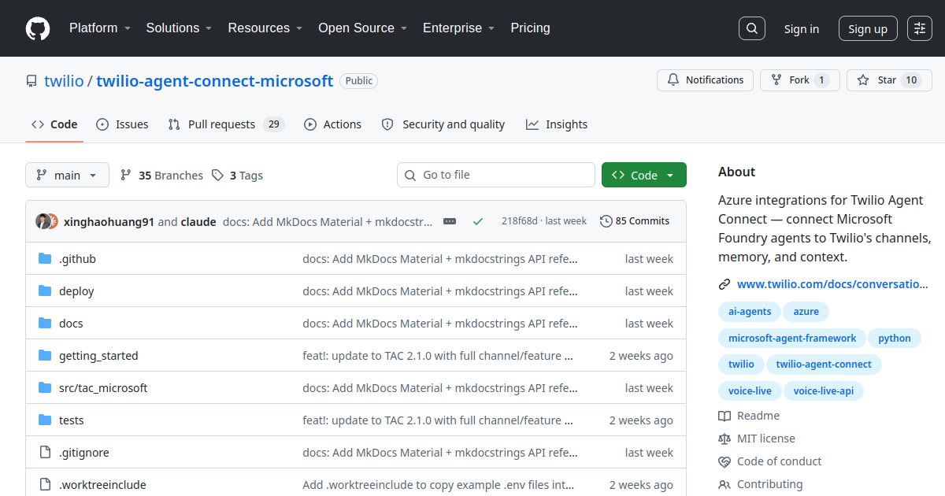Viewport: 945px width, 496px height.
Task: Open the MIT license link
Action: tap(757, 439)
